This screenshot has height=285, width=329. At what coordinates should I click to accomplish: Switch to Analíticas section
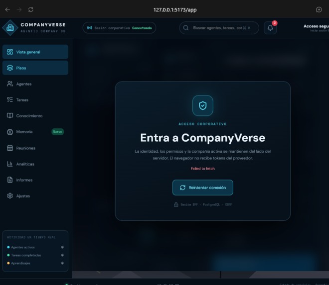point(35,164)
